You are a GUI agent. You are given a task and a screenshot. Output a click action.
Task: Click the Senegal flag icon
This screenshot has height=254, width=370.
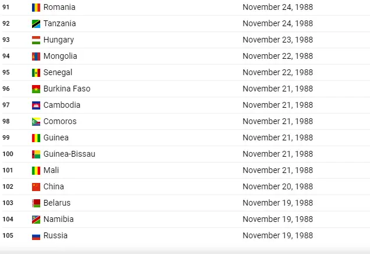tap(36, 73)
